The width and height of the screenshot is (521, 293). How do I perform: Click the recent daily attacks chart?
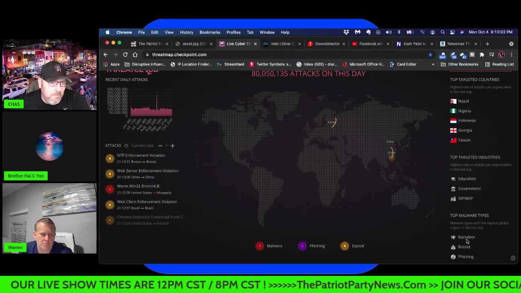pyautogui.click(x=151, y=103)
